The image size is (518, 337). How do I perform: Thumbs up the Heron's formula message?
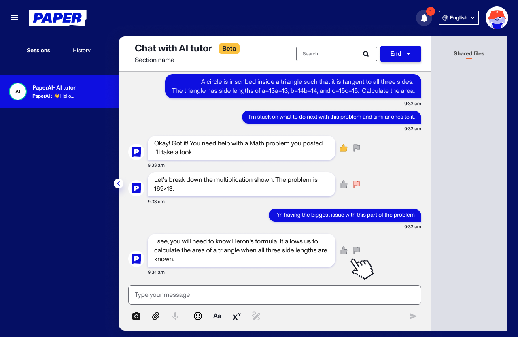(344, 250)
